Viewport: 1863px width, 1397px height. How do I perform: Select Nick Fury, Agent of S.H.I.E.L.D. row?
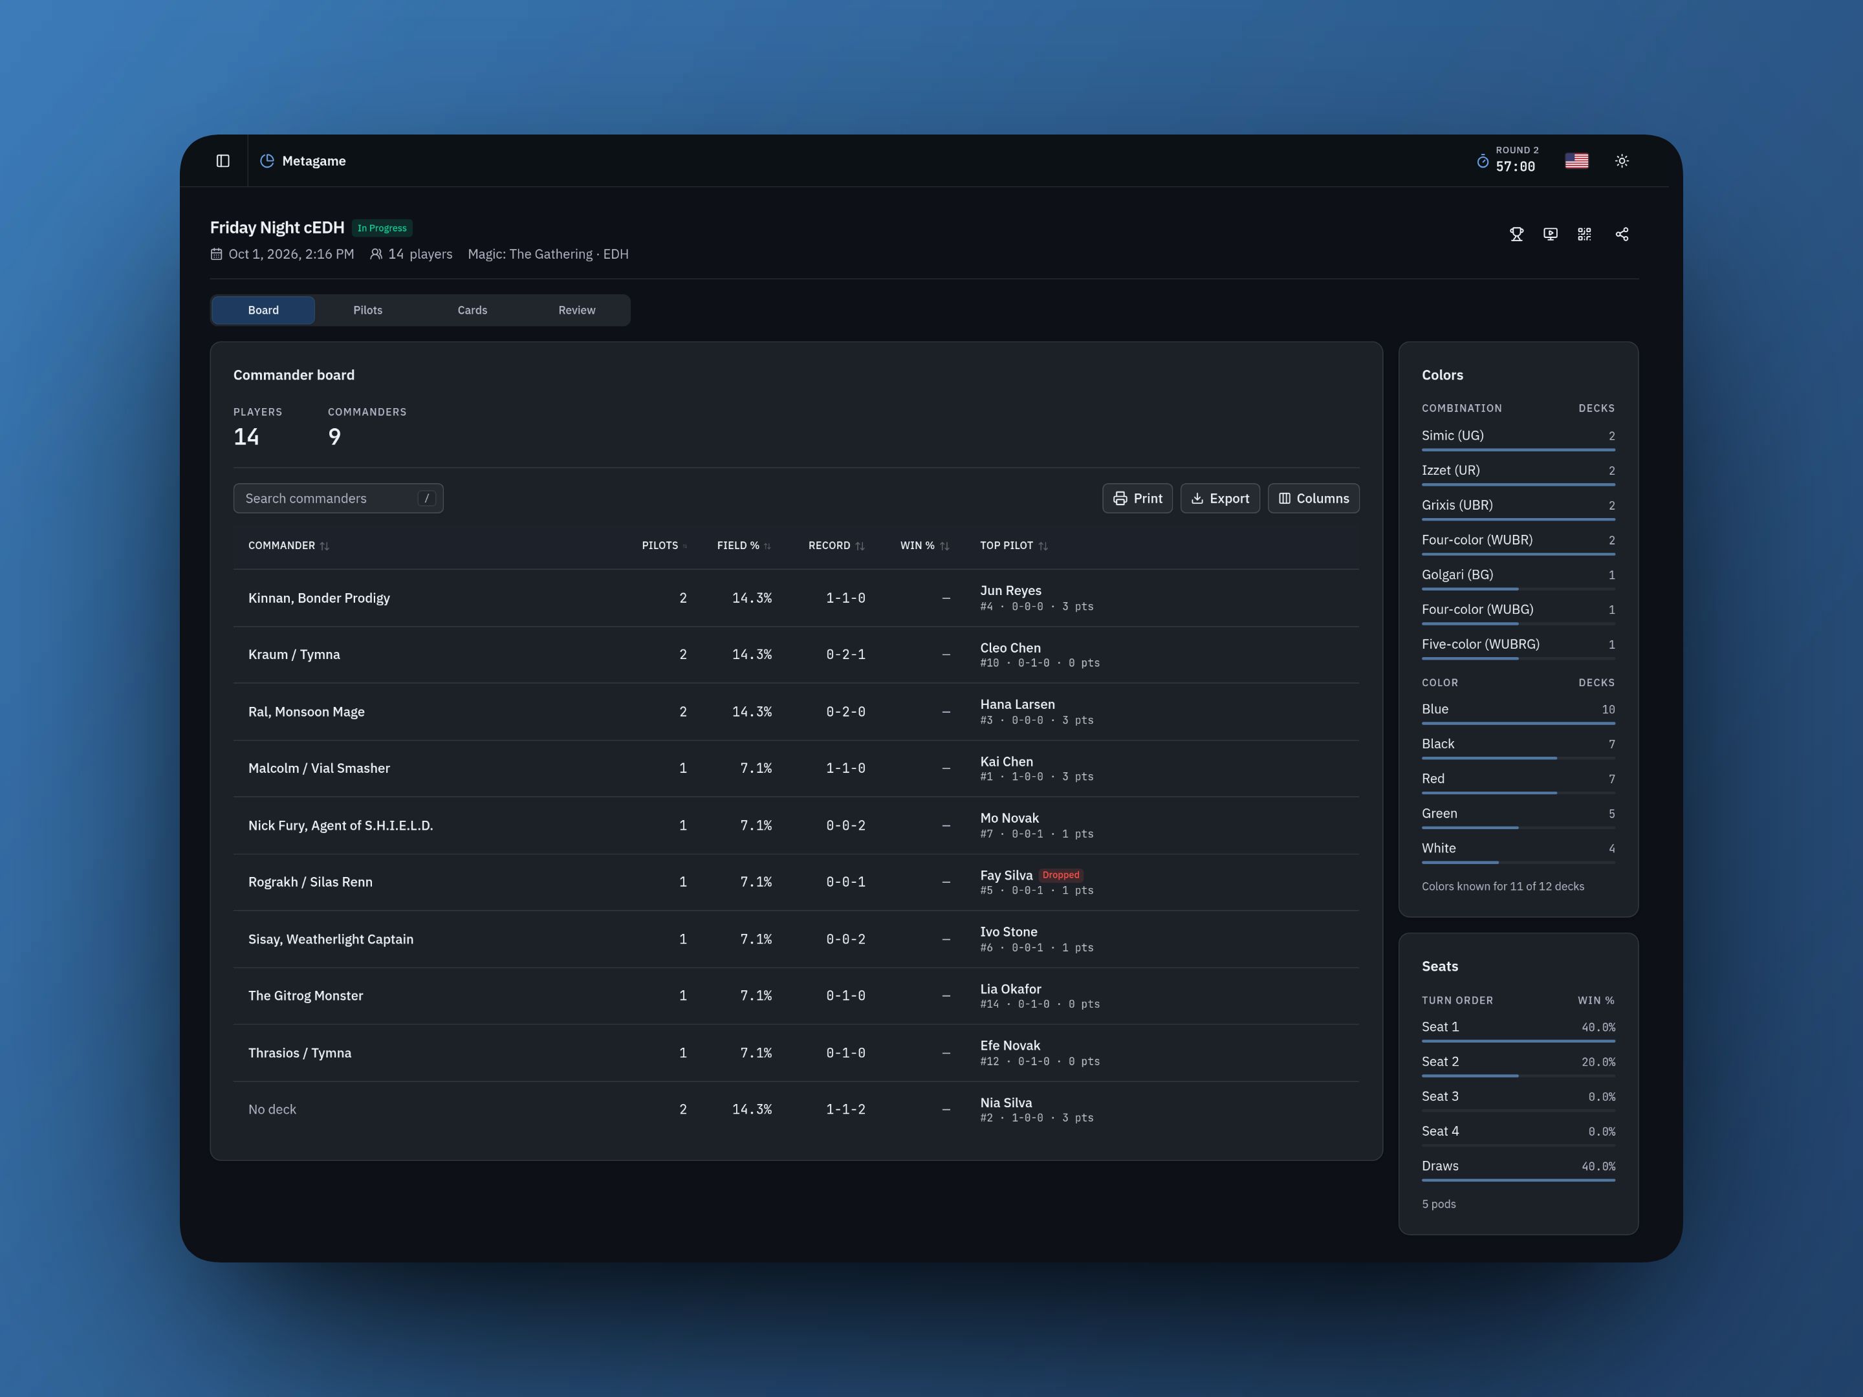point(796,825)
